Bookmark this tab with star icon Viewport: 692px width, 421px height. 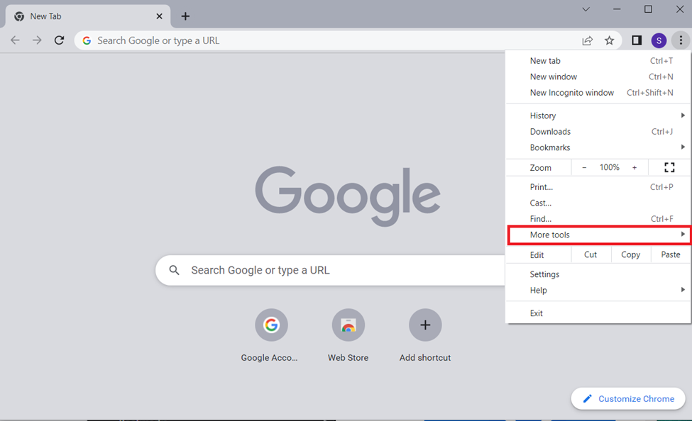tap(609, 40)
